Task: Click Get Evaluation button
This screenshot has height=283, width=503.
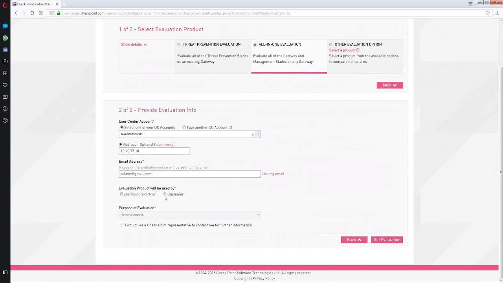Action: point(387,240)
